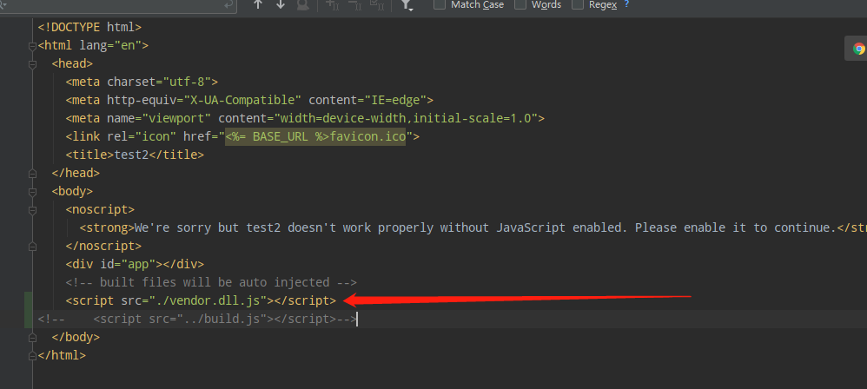Collapse fold at closing body tag

coord(33,338)
